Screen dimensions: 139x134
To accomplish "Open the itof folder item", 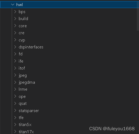I will click(x=22, y=68).
